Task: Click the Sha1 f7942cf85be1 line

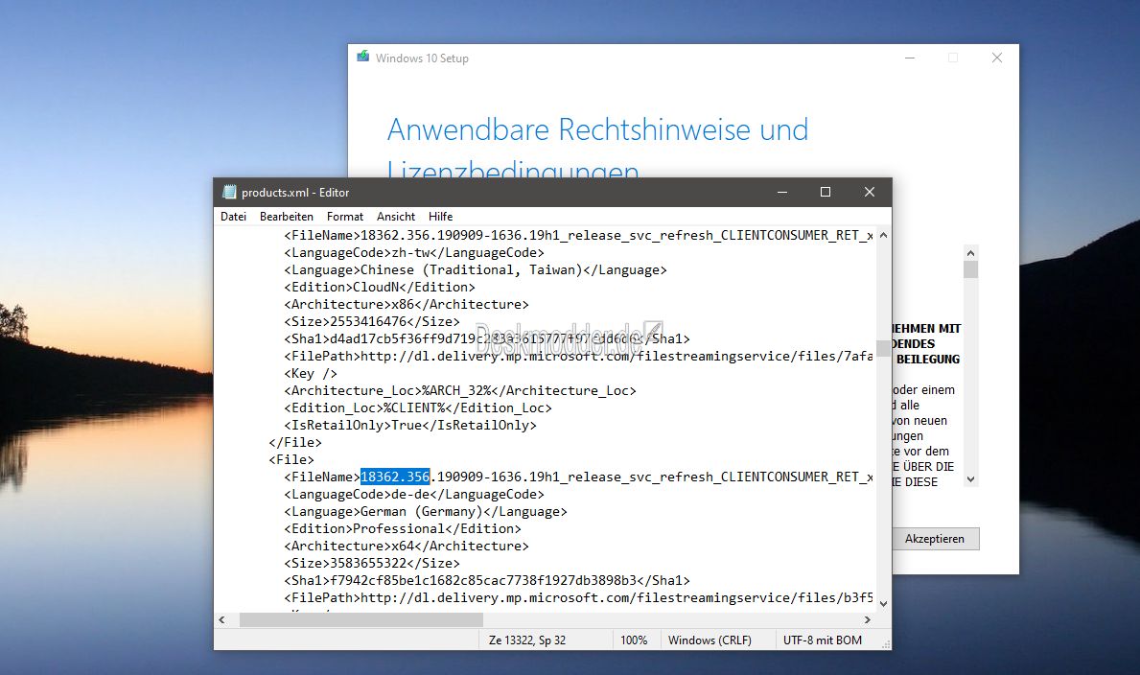Action: pyautogui.click(x=486, y=580)
